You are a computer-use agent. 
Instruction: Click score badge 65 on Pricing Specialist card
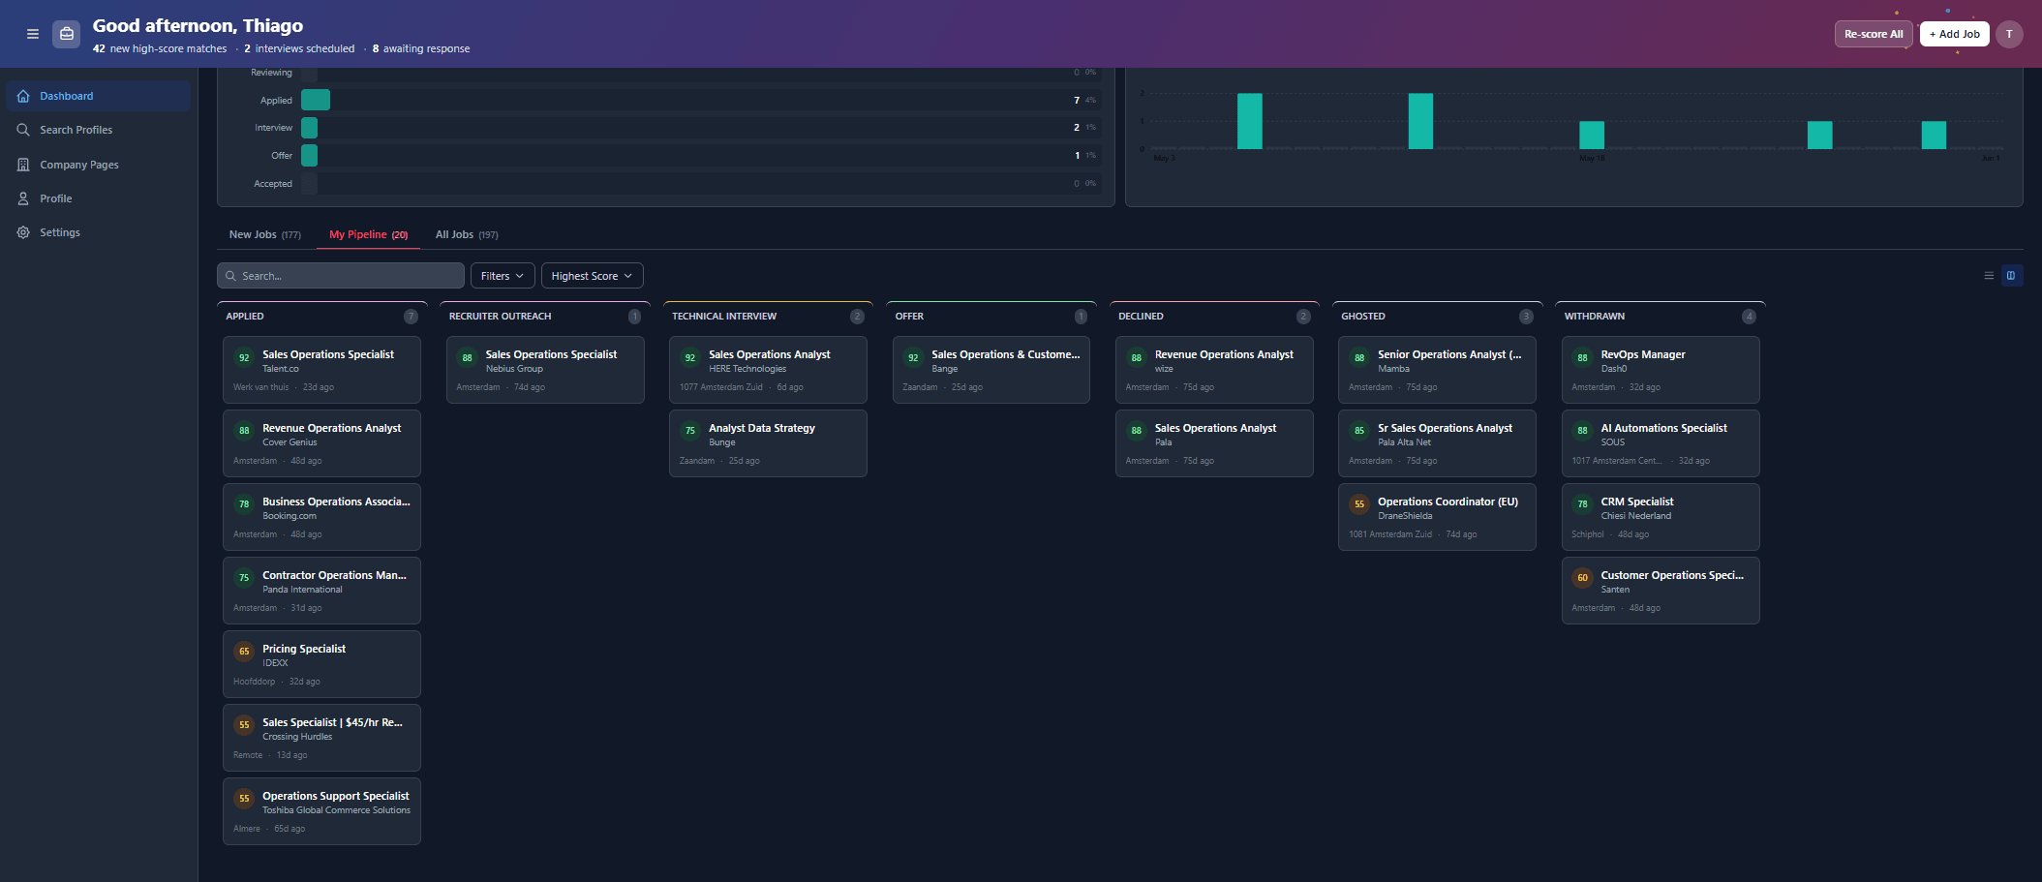[x=244, y=652]
